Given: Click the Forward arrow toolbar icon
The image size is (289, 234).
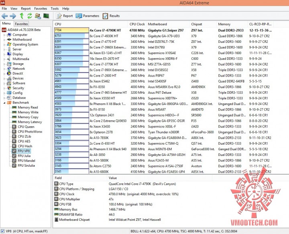Looking at the screenshot, I should point(13,16).
